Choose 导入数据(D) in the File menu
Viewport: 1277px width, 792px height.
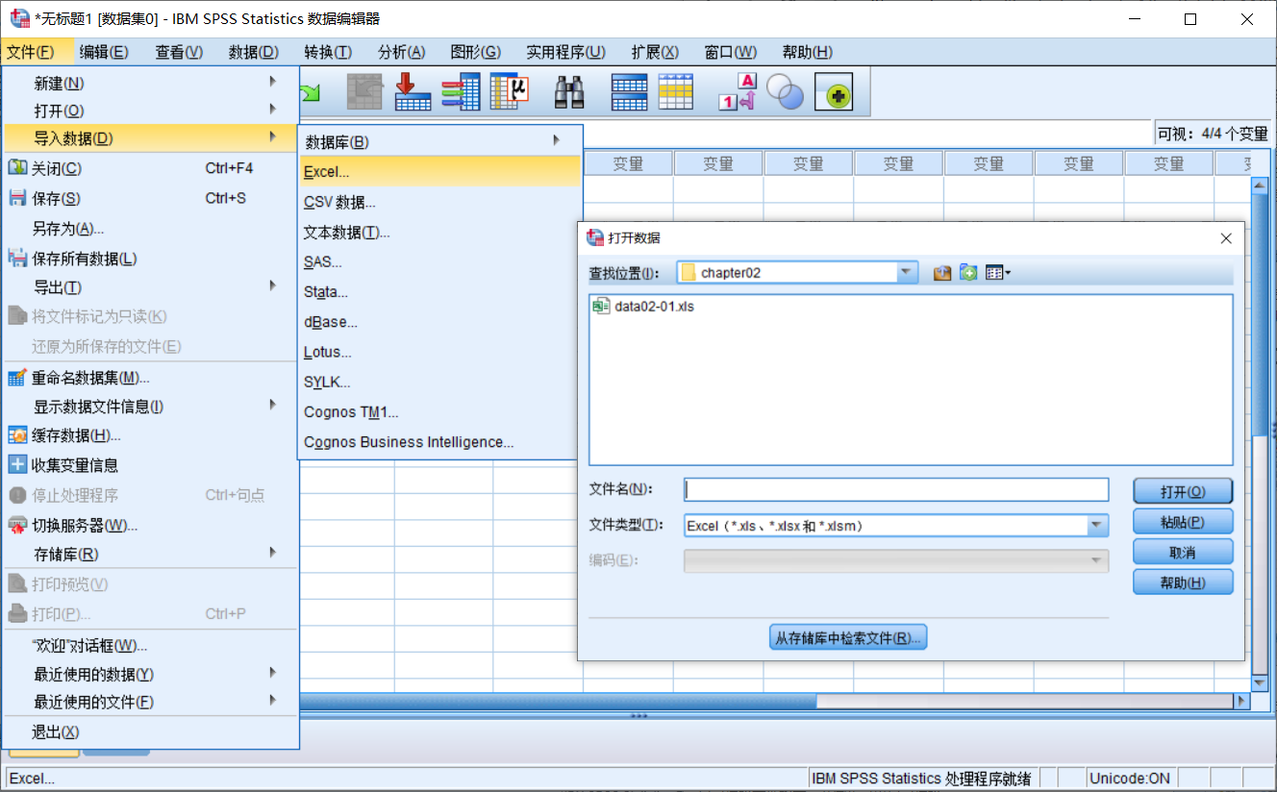coord(151,138)
